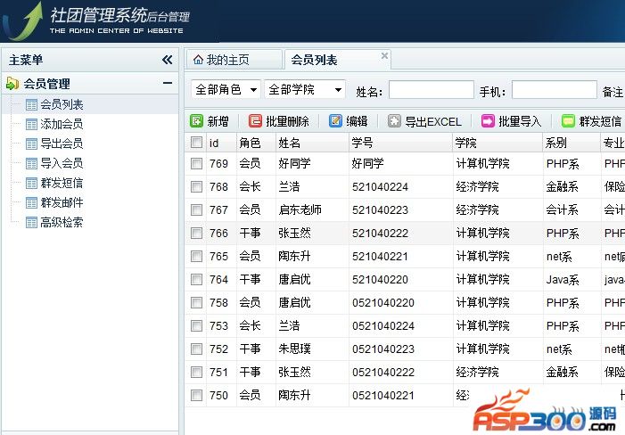The width and height of the screenshot is (625, 435).
Task: Close the 会员列表 tab
Action: click(385, 55)
